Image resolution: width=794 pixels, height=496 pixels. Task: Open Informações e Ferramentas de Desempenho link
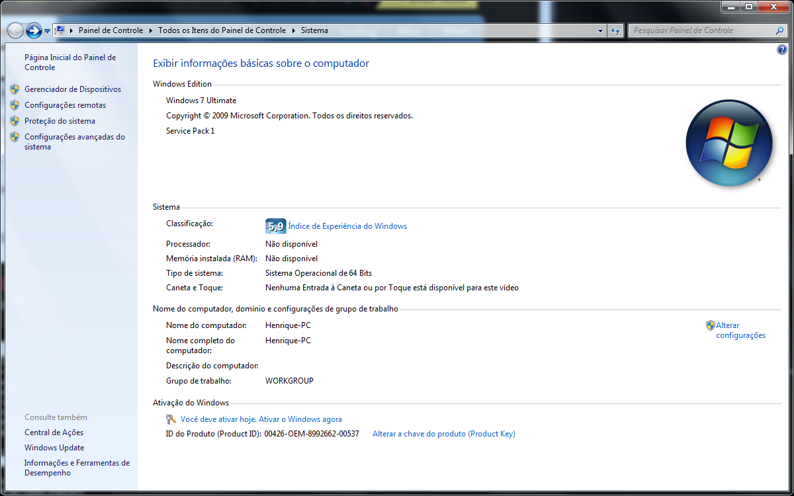[x=77, y=468]
